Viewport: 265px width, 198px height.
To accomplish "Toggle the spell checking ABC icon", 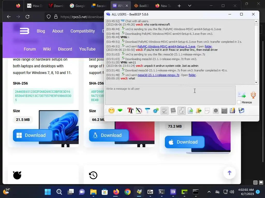I will (x=164, y=111).
